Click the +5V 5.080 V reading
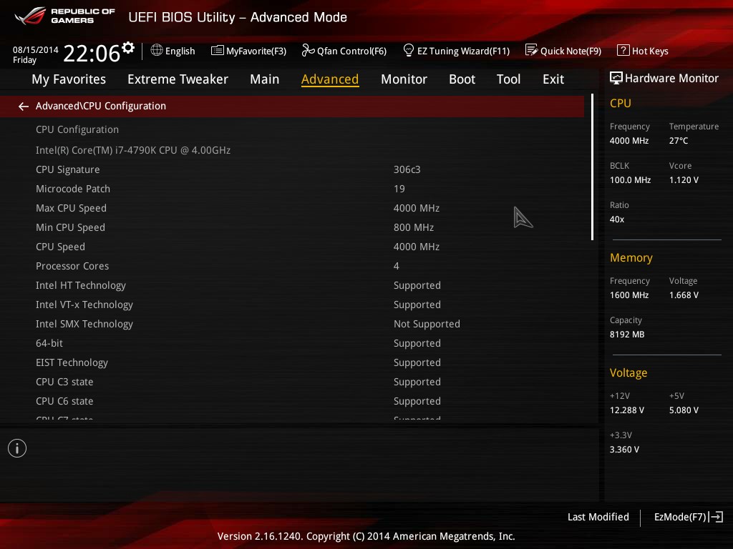The width and height of the screenshot is (733, 549). 684,410
